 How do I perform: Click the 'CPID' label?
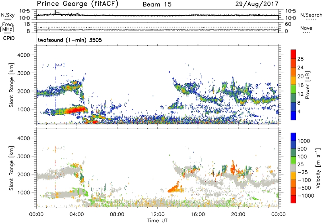point(9,38)
